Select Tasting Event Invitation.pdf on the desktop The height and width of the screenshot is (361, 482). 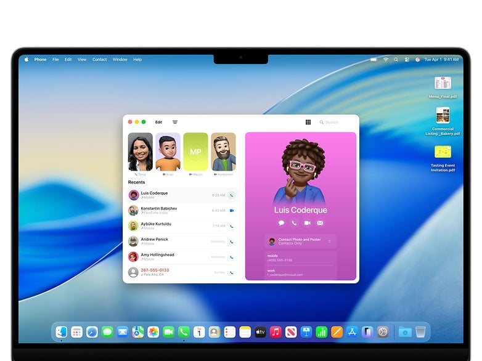pos(443,158)
